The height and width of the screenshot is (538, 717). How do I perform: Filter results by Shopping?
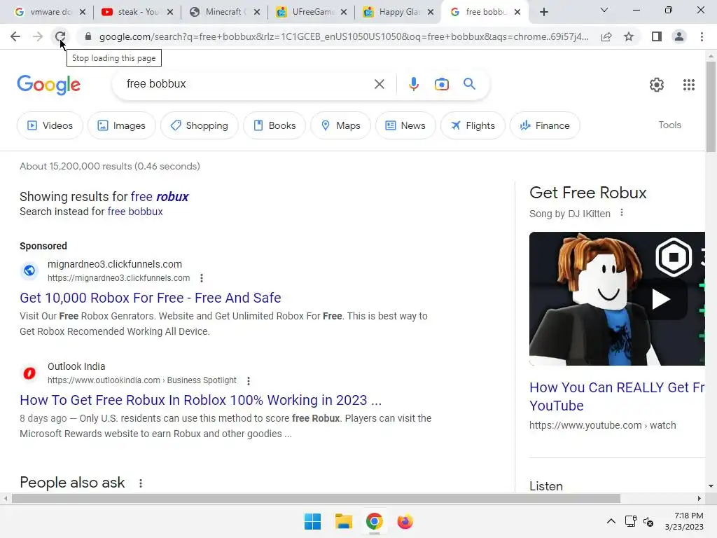(x=200, y=125)
